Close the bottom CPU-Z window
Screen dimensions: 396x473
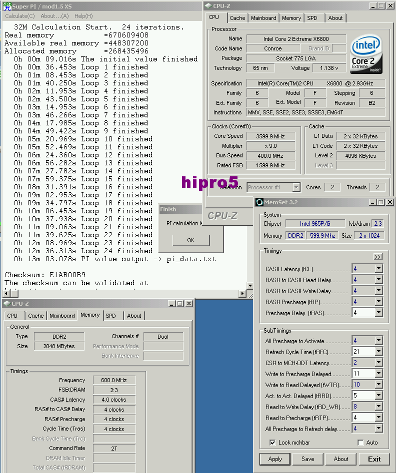click(189, 304)
